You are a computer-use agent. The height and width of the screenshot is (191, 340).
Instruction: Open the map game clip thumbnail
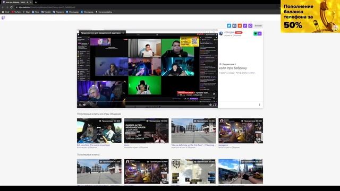tap(193, 171)
